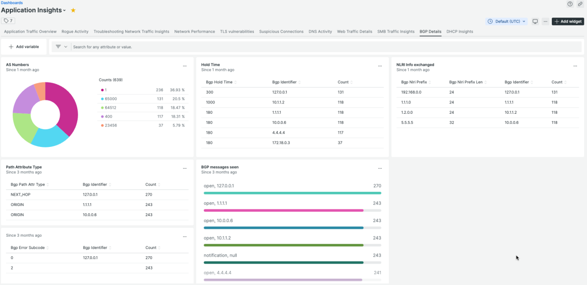Toggle AS number 23456 legend entry
This screenshot has height=285, width=587.
pos(111,125)
